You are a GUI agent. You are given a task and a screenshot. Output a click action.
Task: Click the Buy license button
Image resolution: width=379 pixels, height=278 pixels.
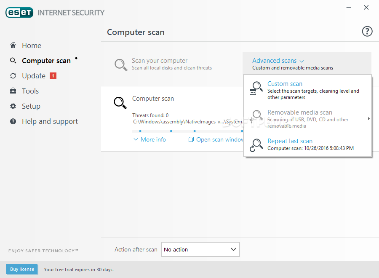pos(22,269)
